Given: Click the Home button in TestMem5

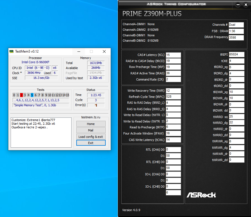Looking at the screenshot, I should (91, 124).
